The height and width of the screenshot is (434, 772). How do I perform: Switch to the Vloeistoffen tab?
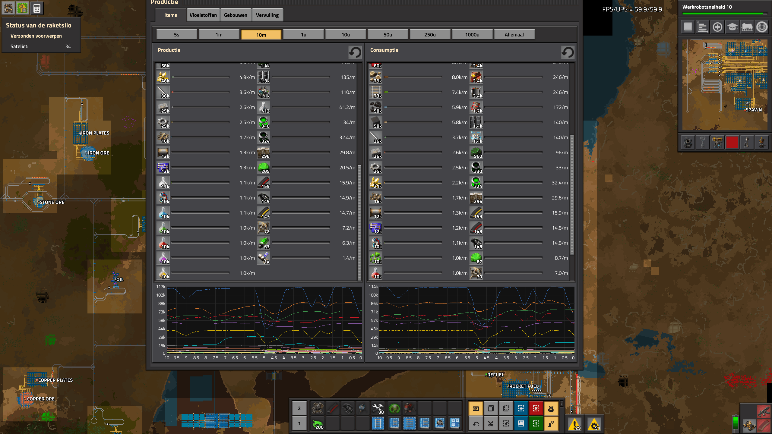pos(203,15)
